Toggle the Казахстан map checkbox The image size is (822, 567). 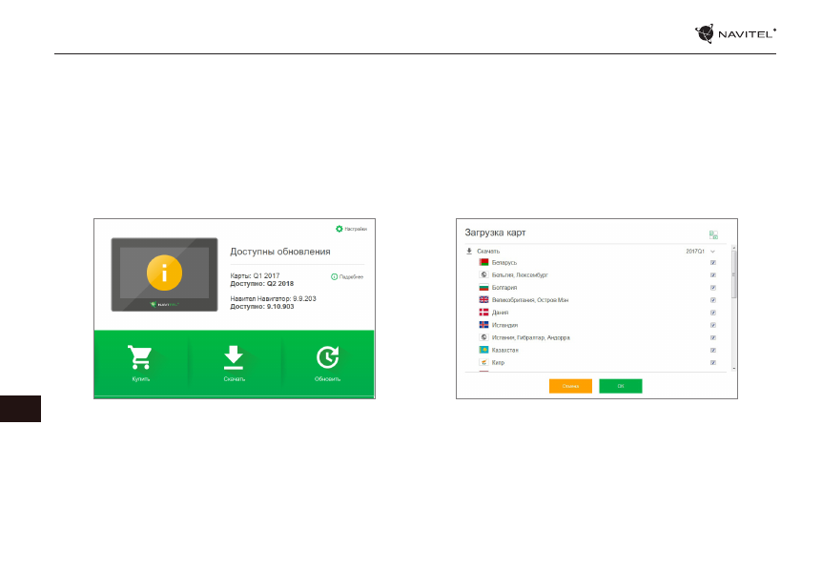(713, 350)
